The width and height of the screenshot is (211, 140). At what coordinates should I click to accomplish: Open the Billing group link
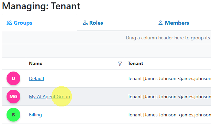click(35, 115)
